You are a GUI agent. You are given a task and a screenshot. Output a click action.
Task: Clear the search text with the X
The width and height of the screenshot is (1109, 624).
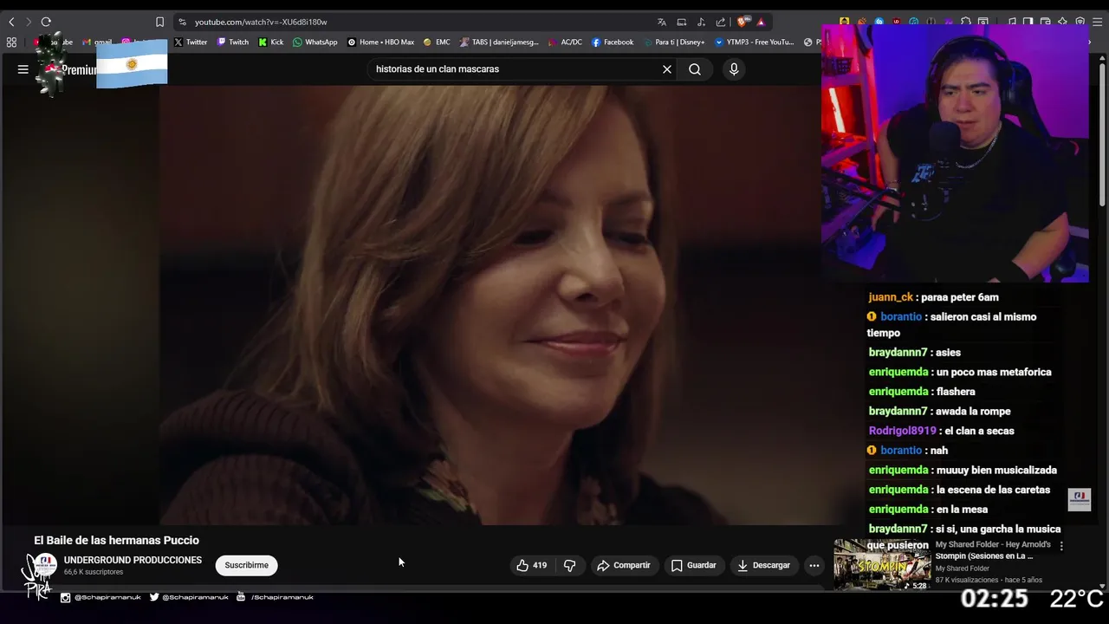pyautogui.click(x=667, y=69)
